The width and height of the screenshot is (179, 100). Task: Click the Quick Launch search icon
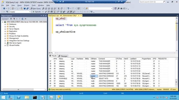164,2
